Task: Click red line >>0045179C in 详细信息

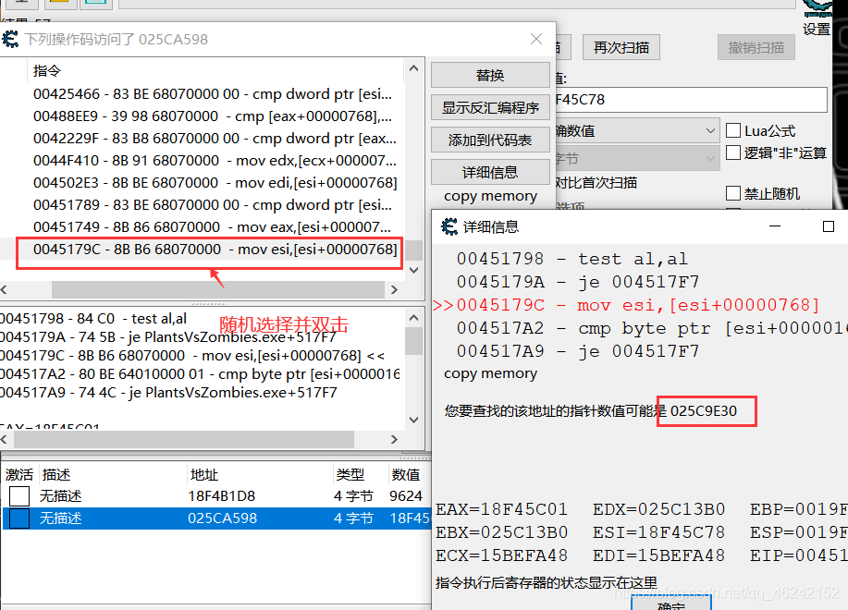Action: 626,305
